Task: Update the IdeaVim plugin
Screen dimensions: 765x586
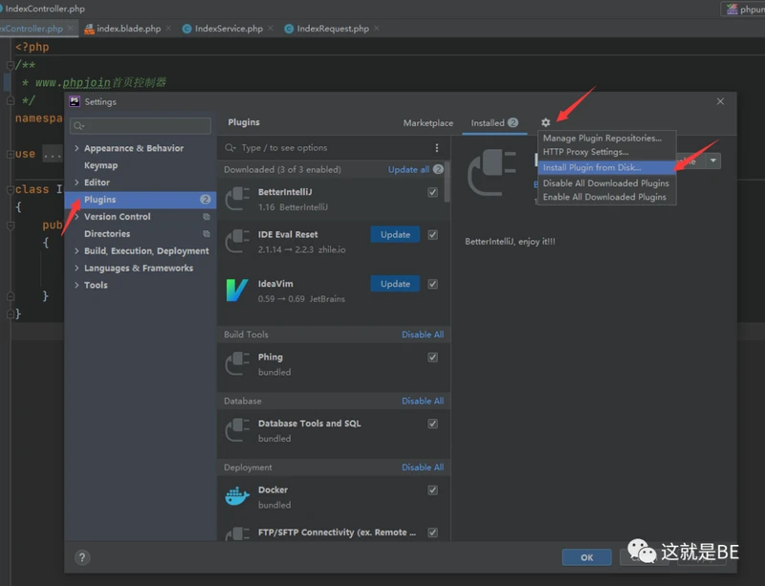Action: coord(395,284)
